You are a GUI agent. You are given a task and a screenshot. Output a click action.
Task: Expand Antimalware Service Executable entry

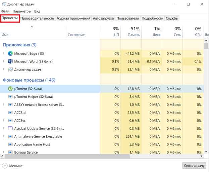tap(3, 136)
